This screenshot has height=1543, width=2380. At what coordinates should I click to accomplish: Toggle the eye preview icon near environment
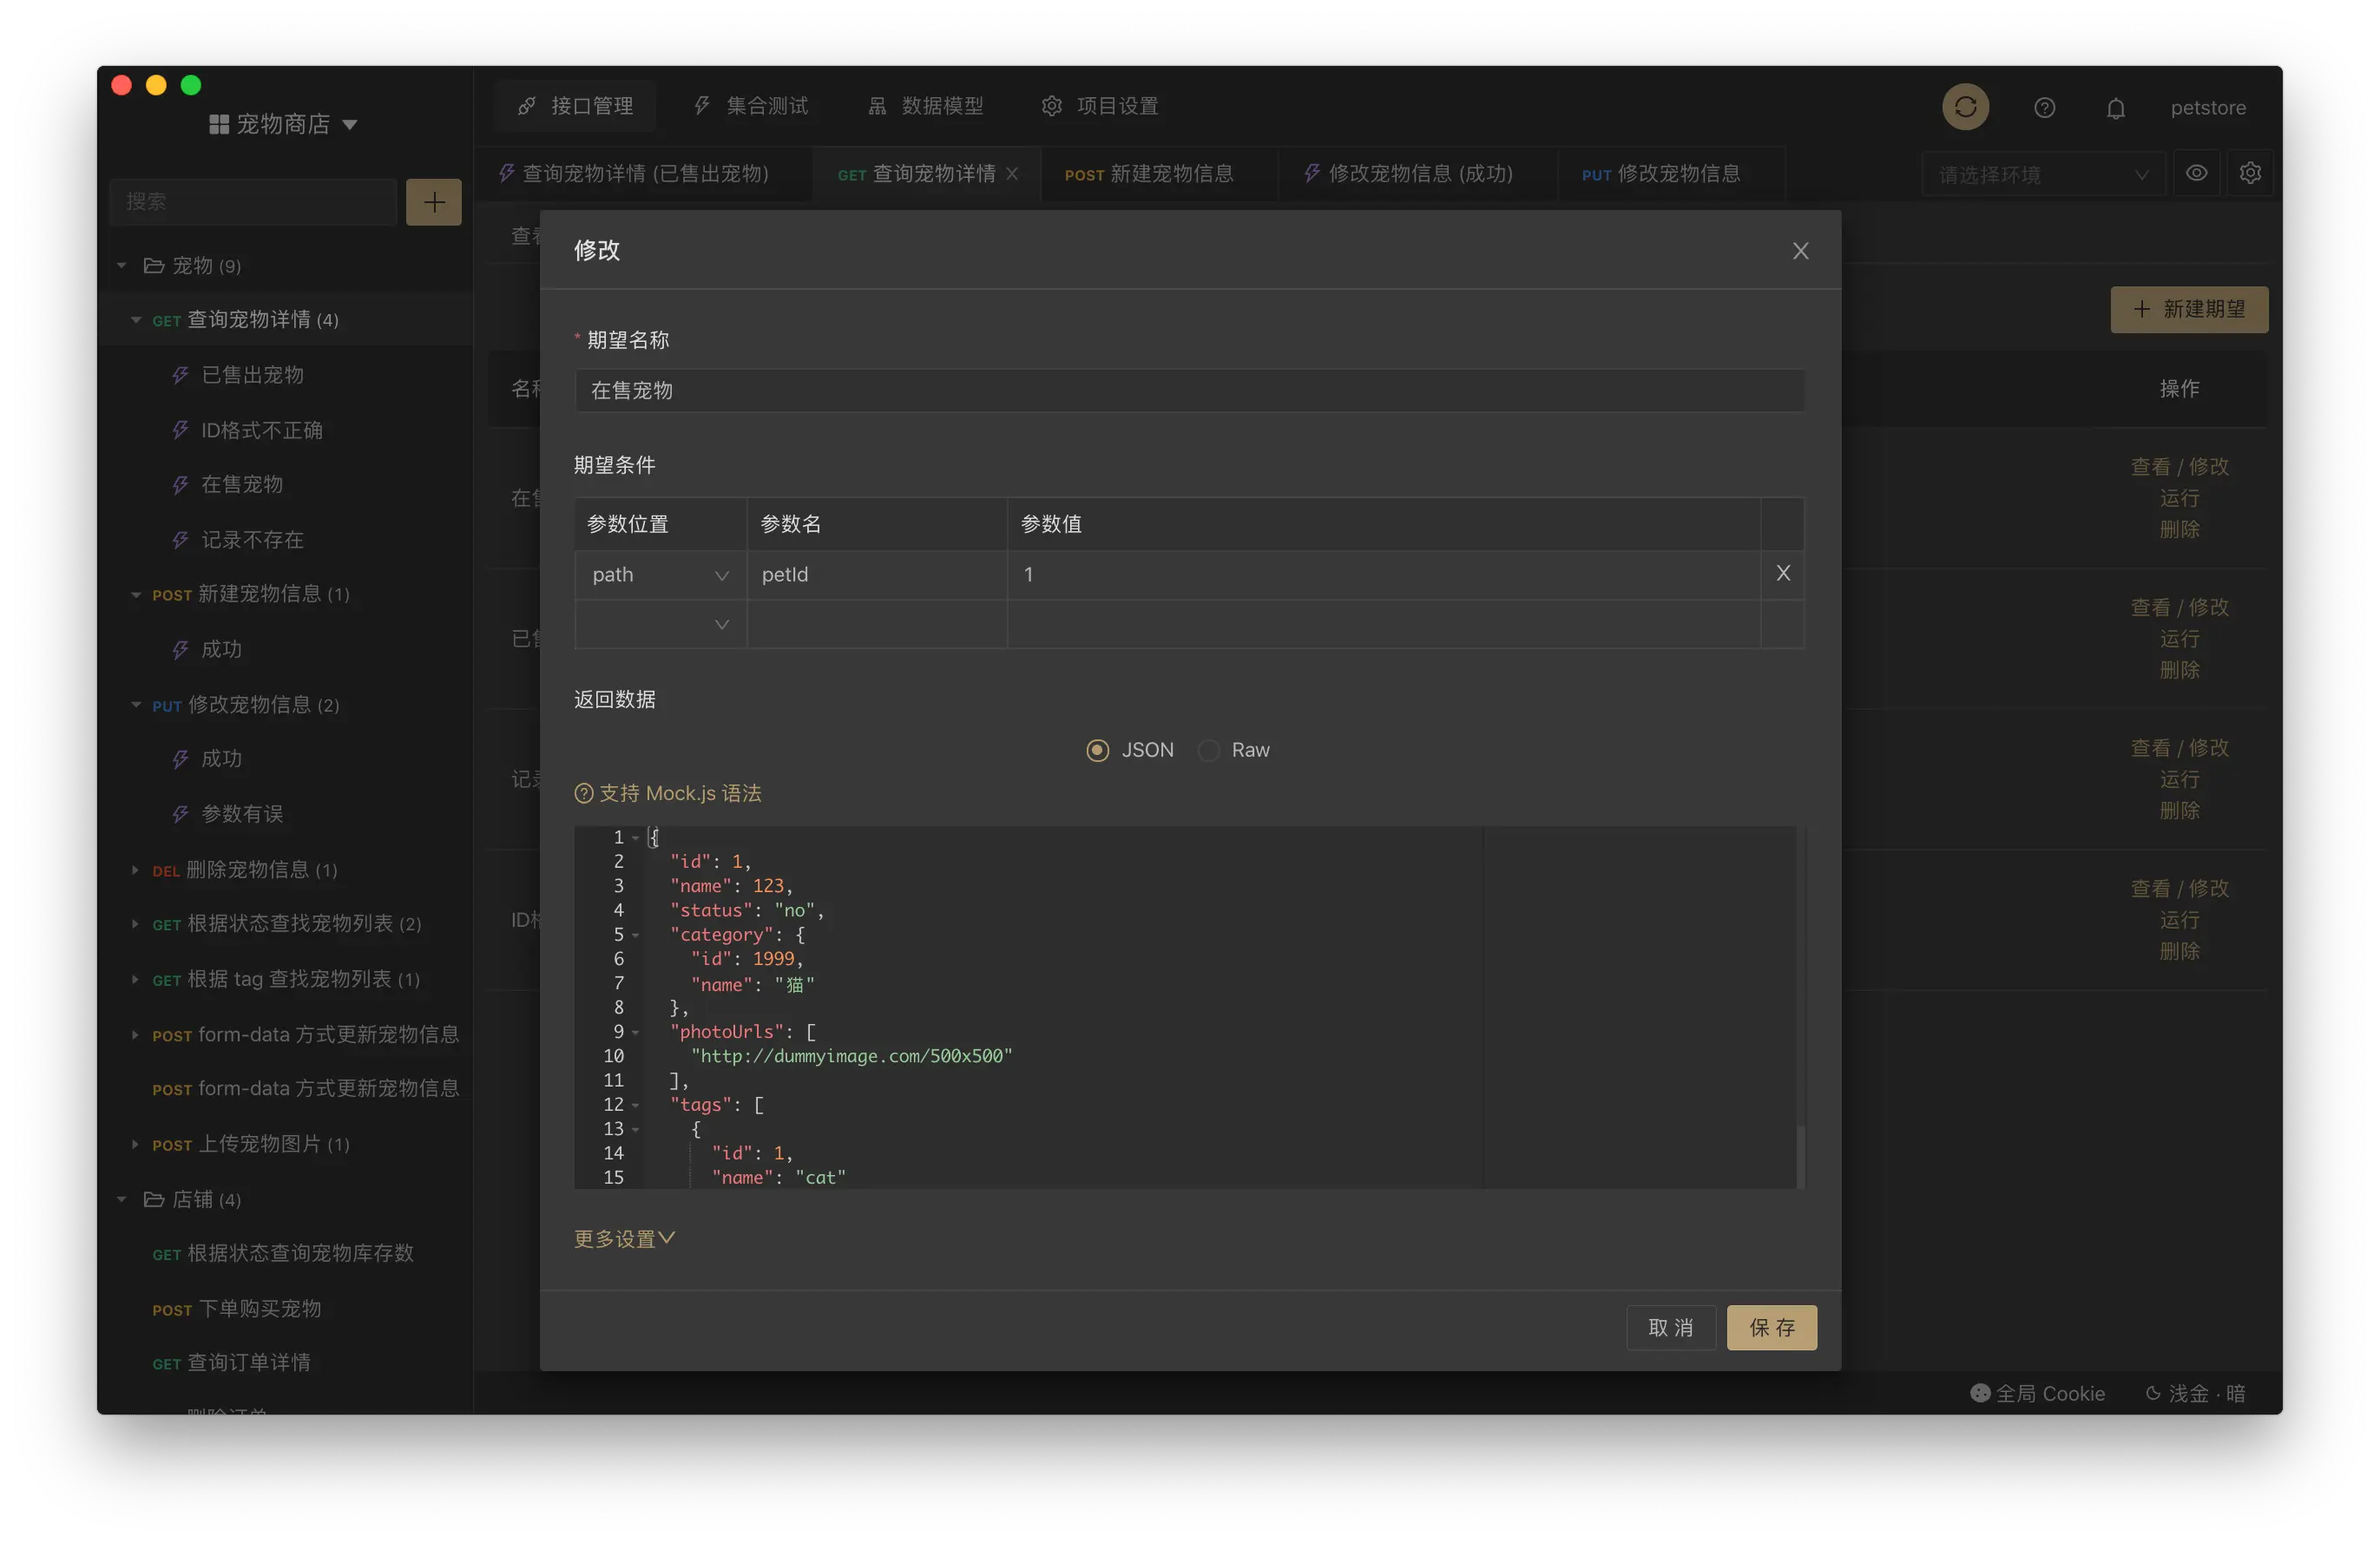pos(2196,173)
